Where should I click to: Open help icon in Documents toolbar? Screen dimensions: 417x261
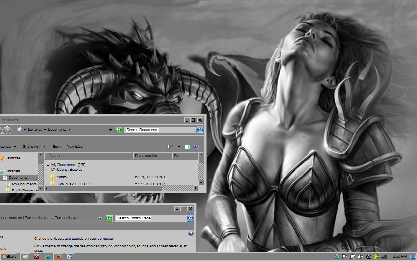click(196, 147)
